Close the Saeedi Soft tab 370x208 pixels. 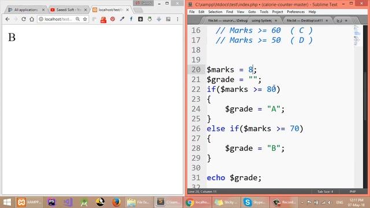[86, 10]
